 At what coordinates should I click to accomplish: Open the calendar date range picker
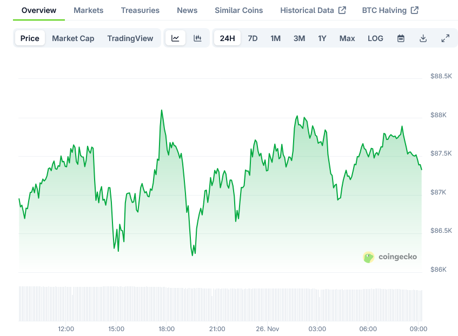(x=401, y=38)
